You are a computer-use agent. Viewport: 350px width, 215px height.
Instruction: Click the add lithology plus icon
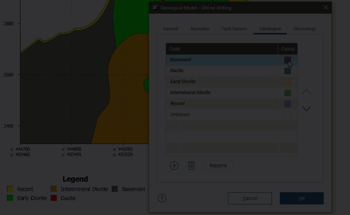point(174,166)
